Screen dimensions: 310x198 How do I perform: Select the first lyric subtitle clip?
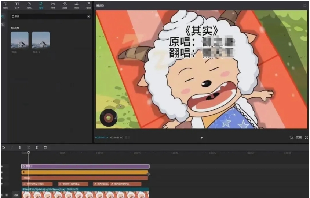[37, 184]
